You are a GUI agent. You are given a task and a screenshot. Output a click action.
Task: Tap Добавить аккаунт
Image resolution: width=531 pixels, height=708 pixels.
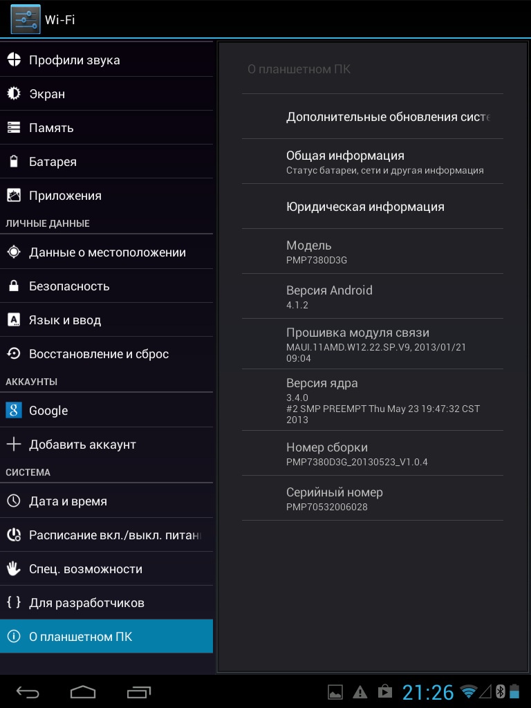[x=82, y=445]
